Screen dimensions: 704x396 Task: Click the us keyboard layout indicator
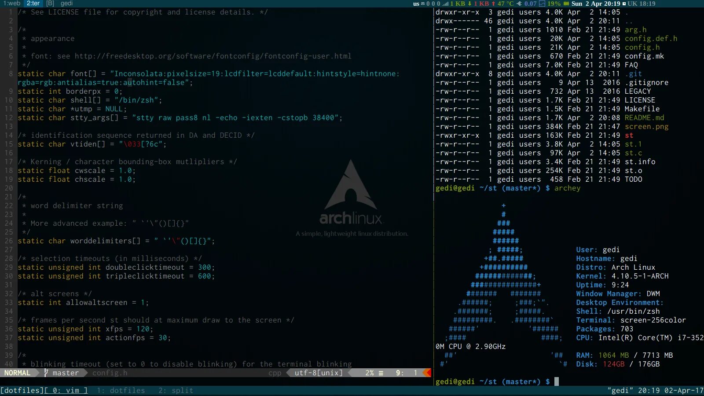(416, 4)
